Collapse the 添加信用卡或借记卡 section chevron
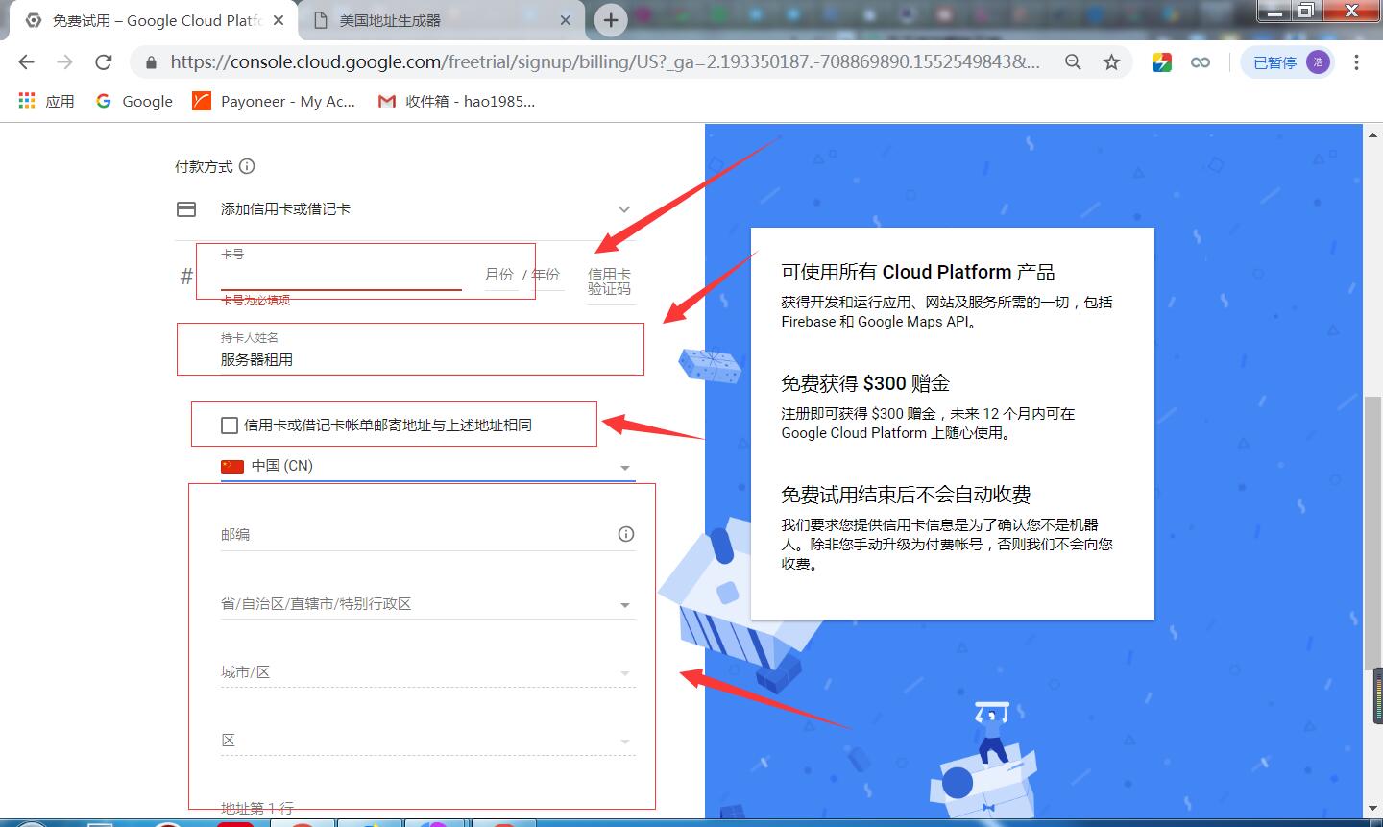This screenshot has height=827, width=1383. point(624,208)
